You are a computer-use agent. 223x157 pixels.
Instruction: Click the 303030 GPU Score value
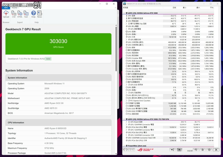(58, 41)
